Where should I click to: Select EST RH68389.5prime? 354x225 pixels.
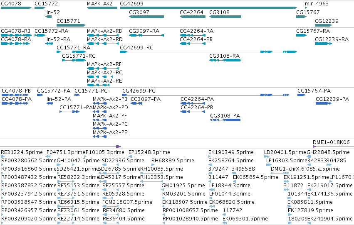[173, 161]
